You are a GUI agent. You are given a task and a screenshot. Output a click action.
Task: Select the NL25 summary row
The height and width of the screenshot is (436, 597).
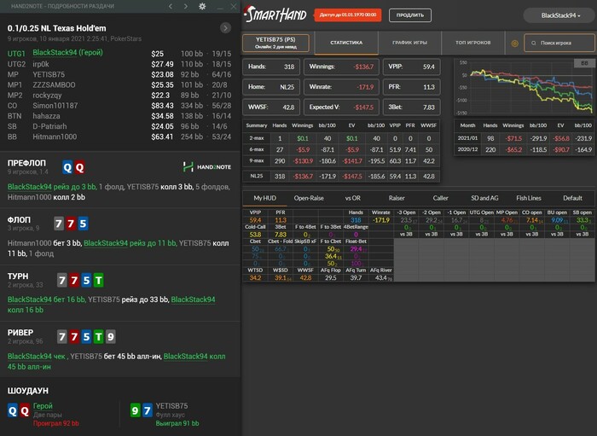click(341, 177)
